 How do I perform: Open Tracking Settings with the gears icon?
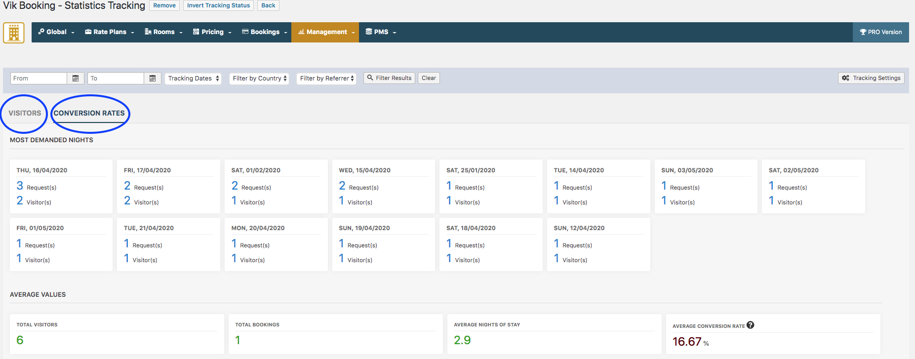click(x=871, y=78)
